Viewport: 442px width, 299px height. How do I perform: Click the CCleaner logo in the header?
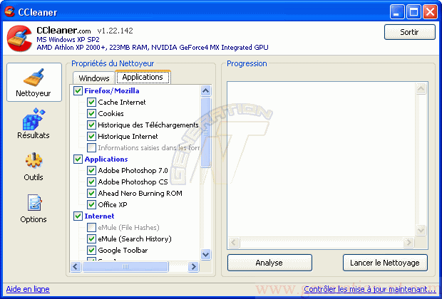pos(19,38)
